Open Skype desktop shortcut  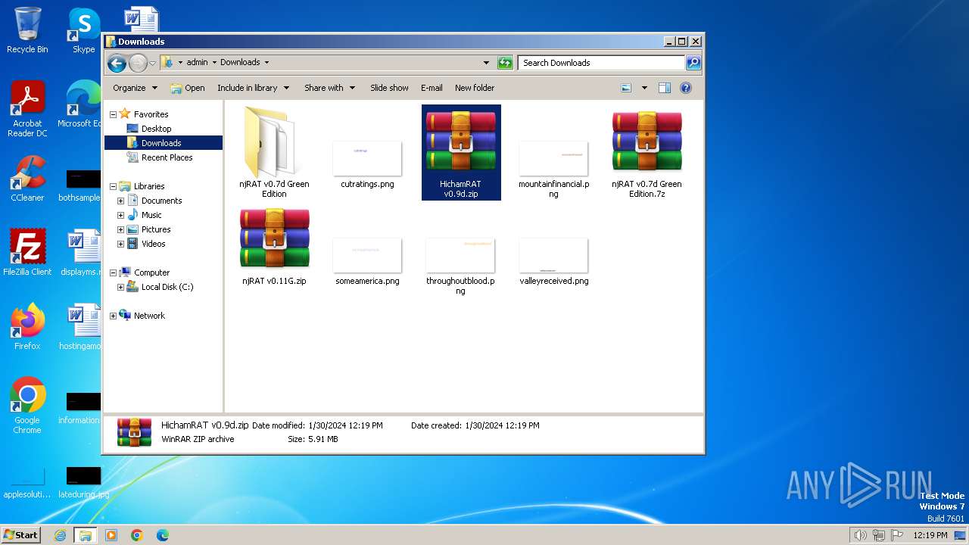click(83, 30)
